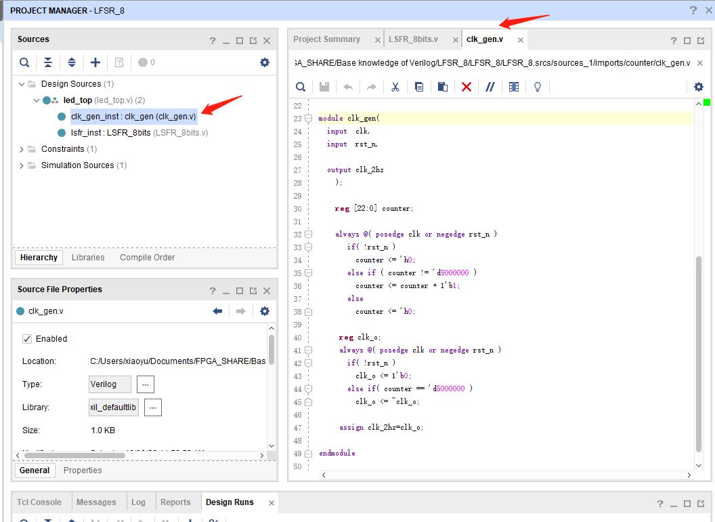Viewport: 715px width, 522px height.
Task: Click the file path close X icon
Action: [x=700, y=63]
